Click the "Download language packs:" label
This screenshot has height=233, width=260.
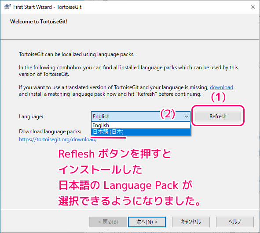50,132
